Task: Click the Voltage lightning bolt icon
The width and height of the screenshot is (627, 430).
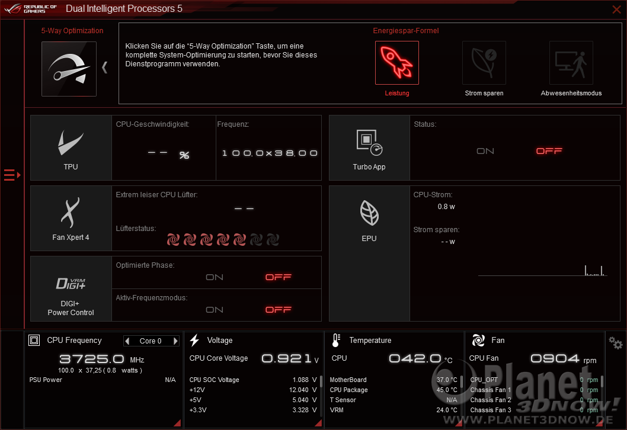Action: 195,340
